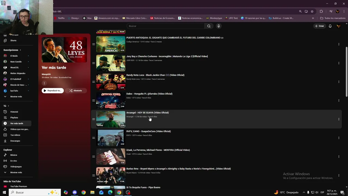Open Tus videos in sidebar

click(16, 135)
